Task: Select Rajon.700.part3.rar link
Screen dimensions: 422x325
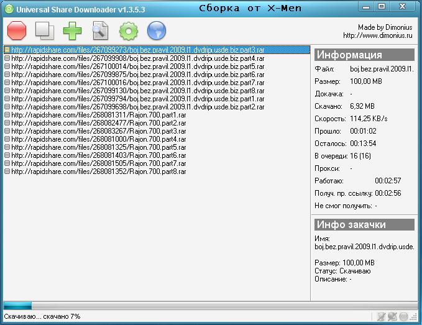Action: pos(99,131)
